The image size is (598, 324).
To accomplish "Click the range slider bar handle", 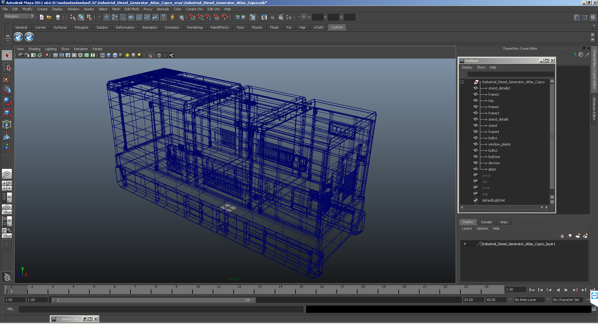I will point(154,300).
